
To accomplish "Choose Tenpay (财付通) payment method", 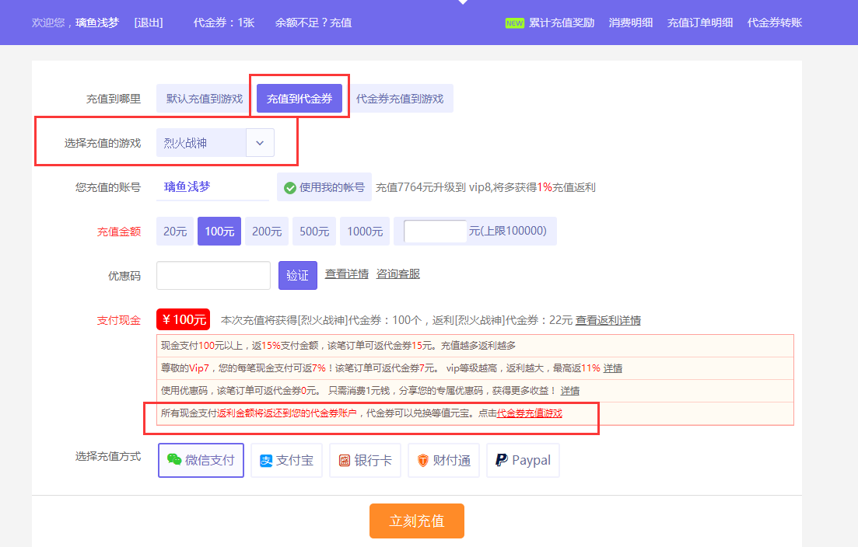I will point(443,460).
